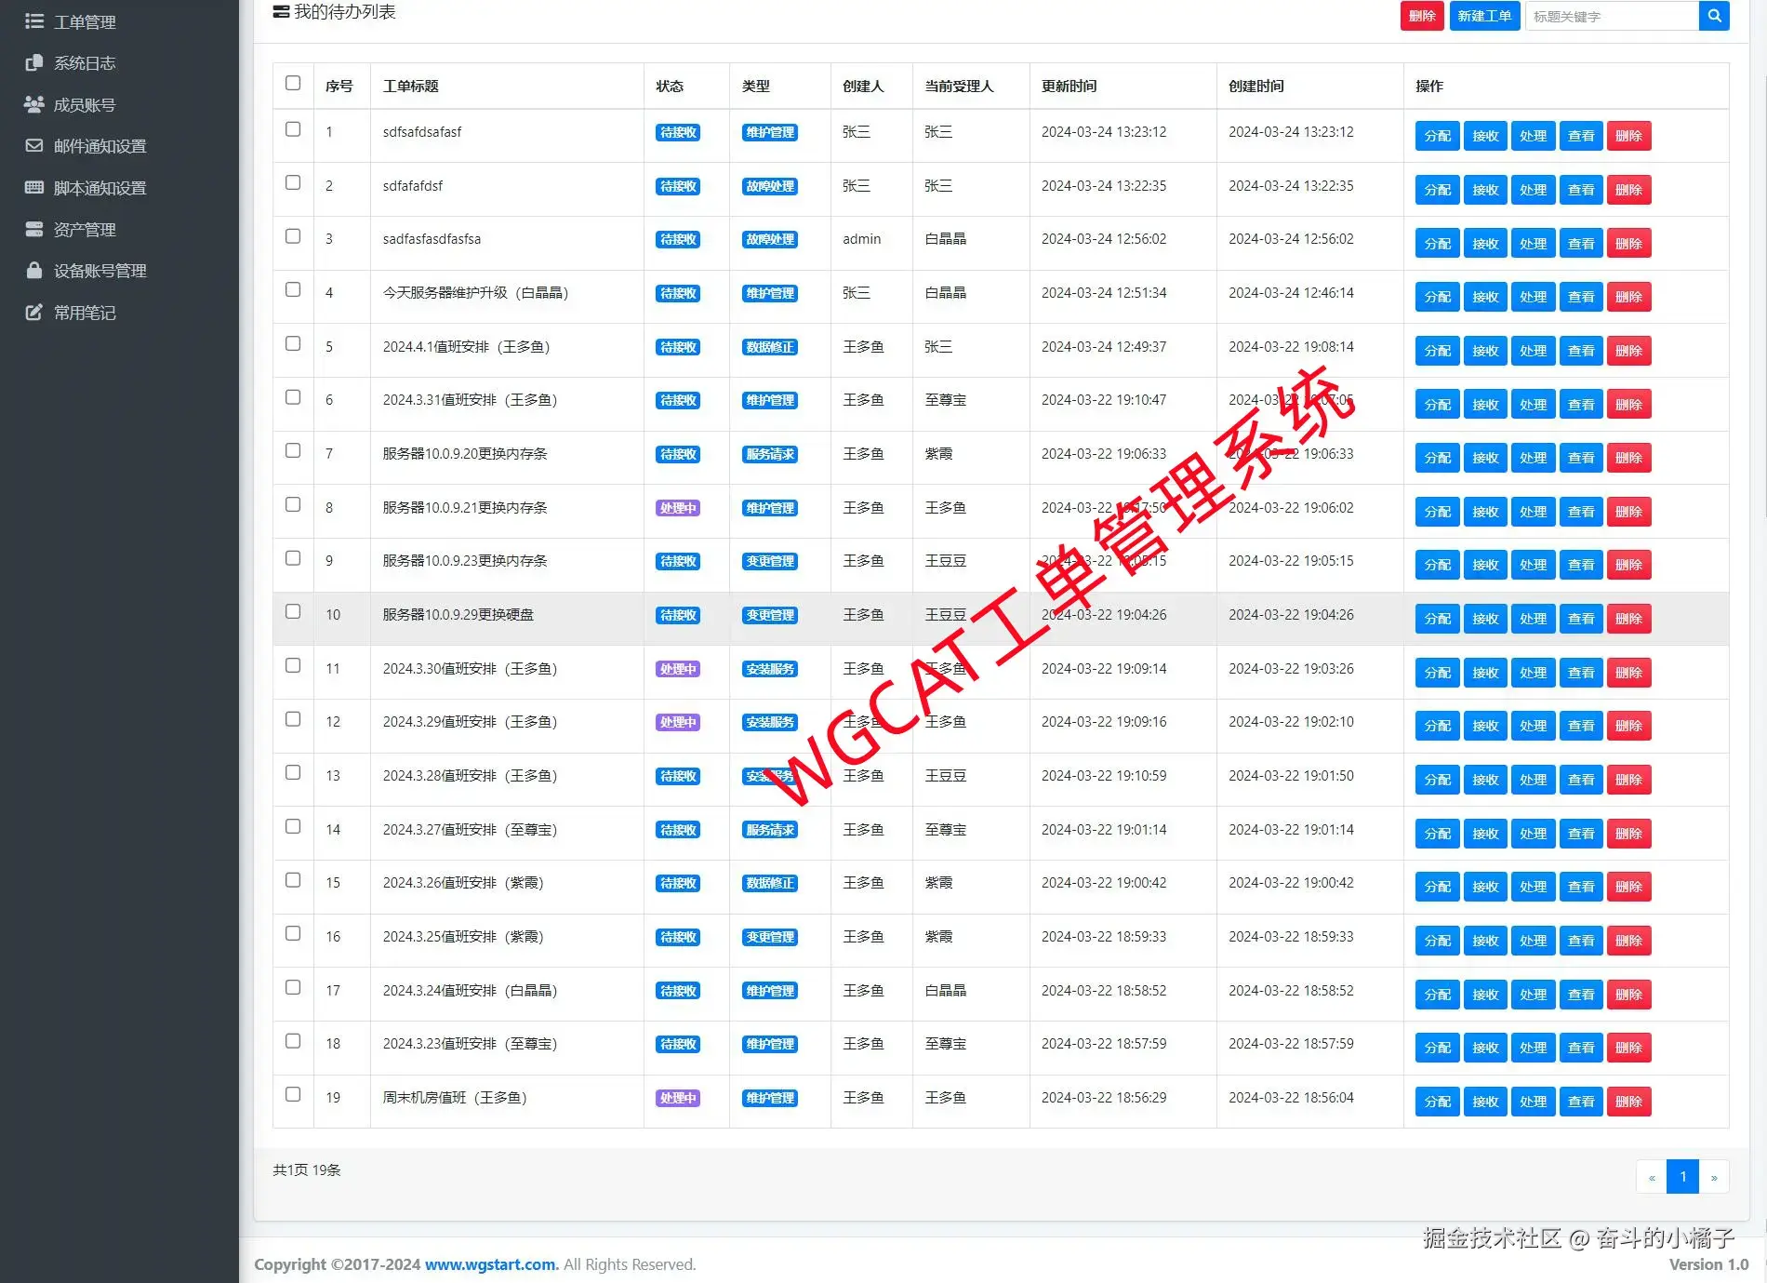Click the 共1页 19条 summary text

[307, 1169]
